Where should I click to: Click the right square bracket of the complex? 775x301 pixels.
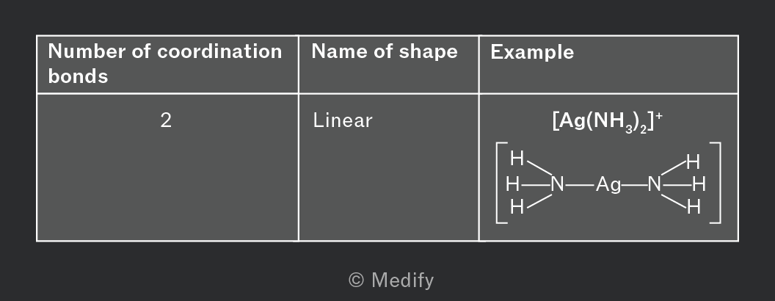tap(716, 183)
